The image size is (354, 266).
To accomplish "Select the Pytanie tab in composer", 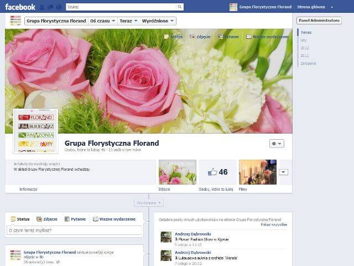I will coord(75,219).
